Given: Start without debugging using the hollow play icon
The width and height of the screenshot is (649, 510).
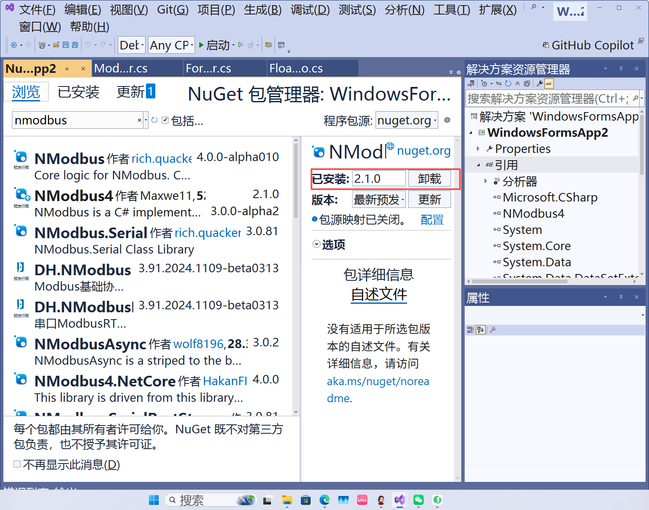Looking at the screenshot, I should [241, 45].
